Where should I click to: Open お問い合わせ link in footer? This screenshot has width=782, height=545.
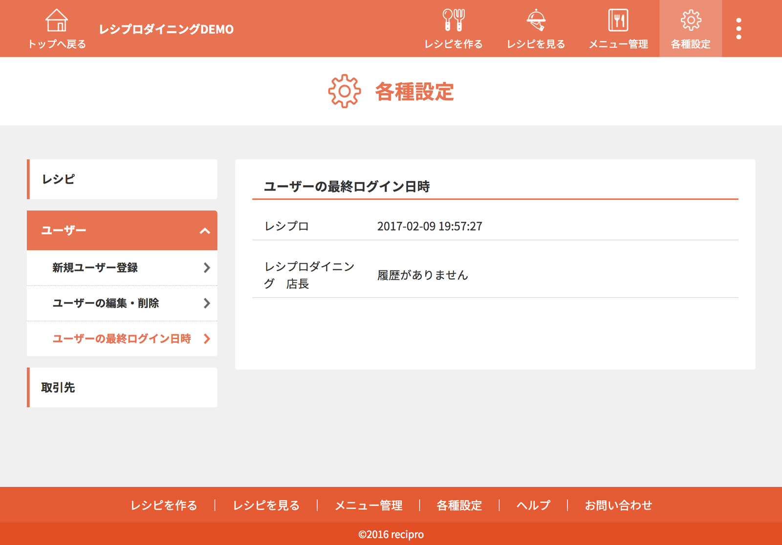(x=618, y=505)
